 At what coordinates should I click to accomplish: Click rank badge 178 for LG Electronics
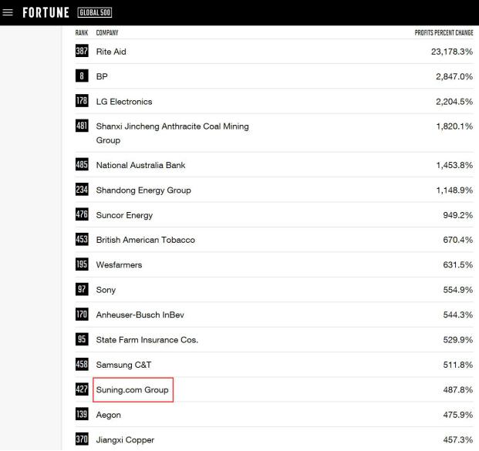[x=82, y=101]
